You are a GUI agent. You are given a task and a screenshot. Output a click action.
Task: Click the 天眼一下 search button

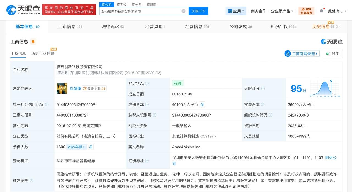pyautogui.click(x=198, y=11)
